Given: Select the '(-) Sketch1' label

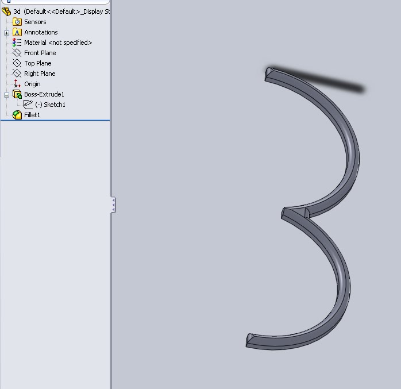Looking at the screenshot, I should tap(50, 105).
